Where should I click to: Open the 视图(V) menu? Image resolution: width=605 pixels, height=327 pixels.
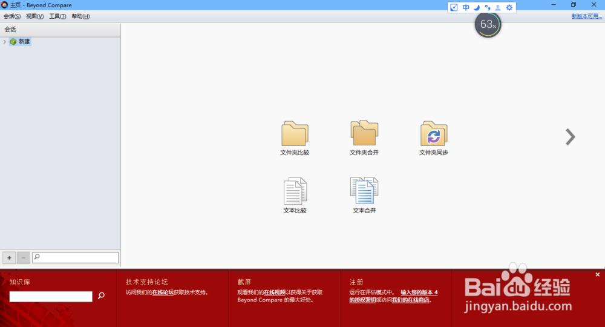34,16
